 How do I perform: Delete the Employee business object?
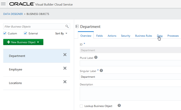coord(65,68)
